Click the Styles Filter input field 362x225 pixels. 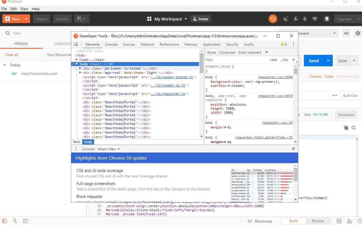(236, 60)
